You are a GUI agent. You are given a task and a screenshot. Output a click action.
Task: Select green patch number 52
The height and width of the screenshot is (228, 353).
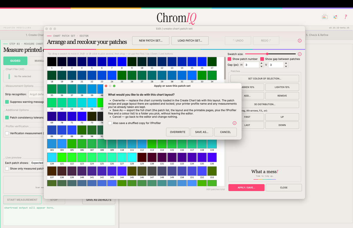pyautogui.click(x=52, y=103)
